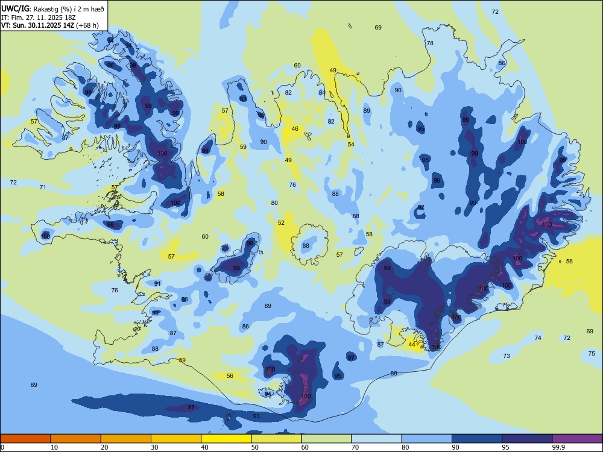Image resolution: width=603 pixels, height=452 pixels.
Task: Click the '20' label on the legend scale
Action: pyautogui.click(x=104, y=447)
